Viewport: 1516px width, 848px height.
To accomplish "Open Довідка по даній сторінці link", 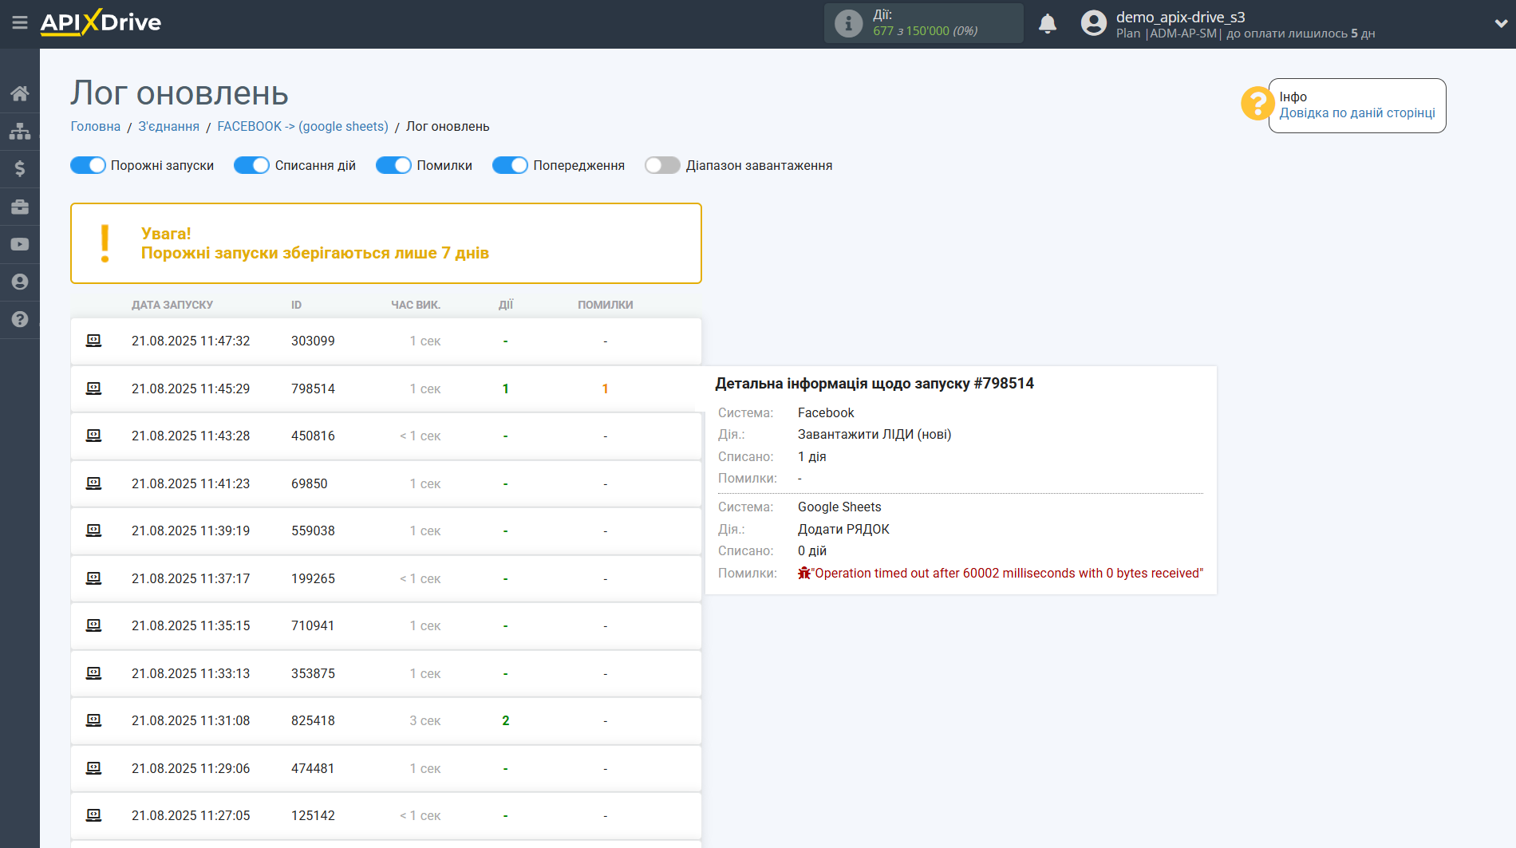I will click(x=1357, y=112).
